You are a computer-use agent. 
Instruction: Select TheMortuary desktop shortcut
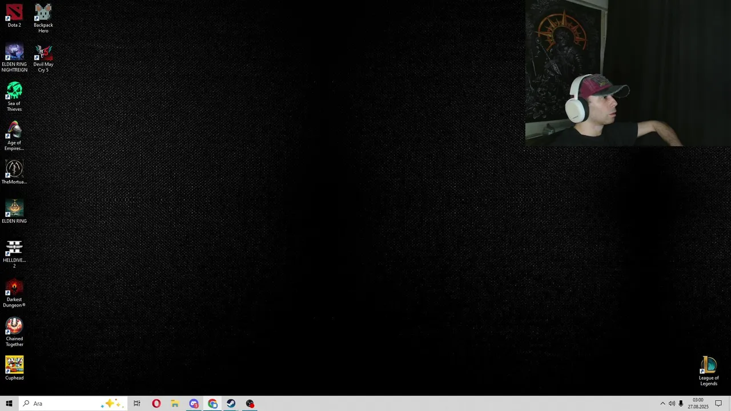tap(14, 172)
